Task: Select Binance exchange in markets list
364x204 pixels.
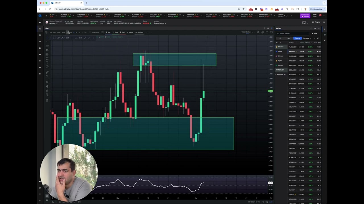Action: 281,47
